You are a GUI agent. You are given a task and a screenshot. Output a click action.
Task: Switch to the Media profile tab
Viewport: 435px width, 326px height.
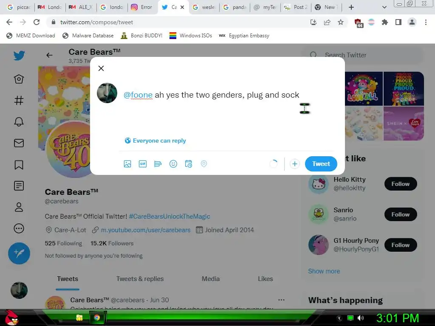pos(211,279)
